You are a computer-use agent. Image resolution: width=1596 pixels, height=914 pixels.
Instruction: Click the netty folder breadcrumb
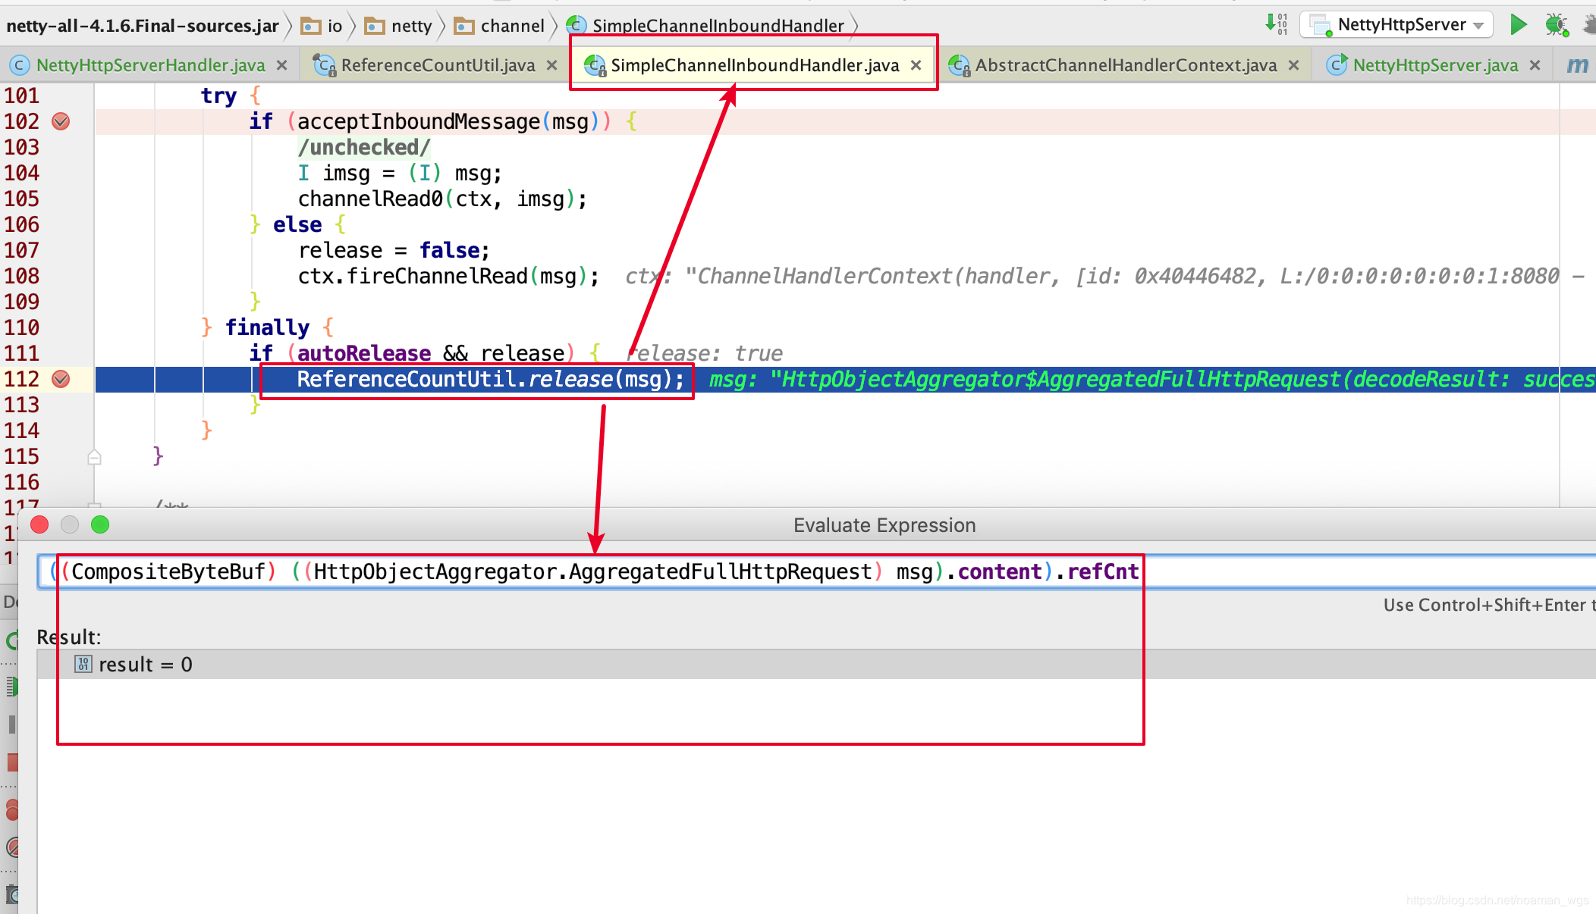click(398, 26)
